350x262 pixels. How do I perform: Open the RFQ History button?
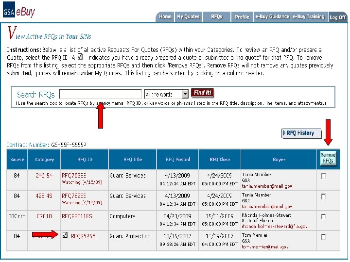301,133
